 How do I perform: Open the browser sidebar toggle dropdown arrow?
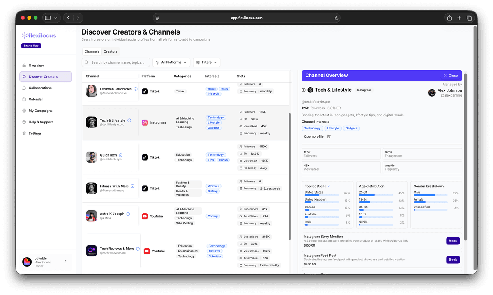coord(56,18)
